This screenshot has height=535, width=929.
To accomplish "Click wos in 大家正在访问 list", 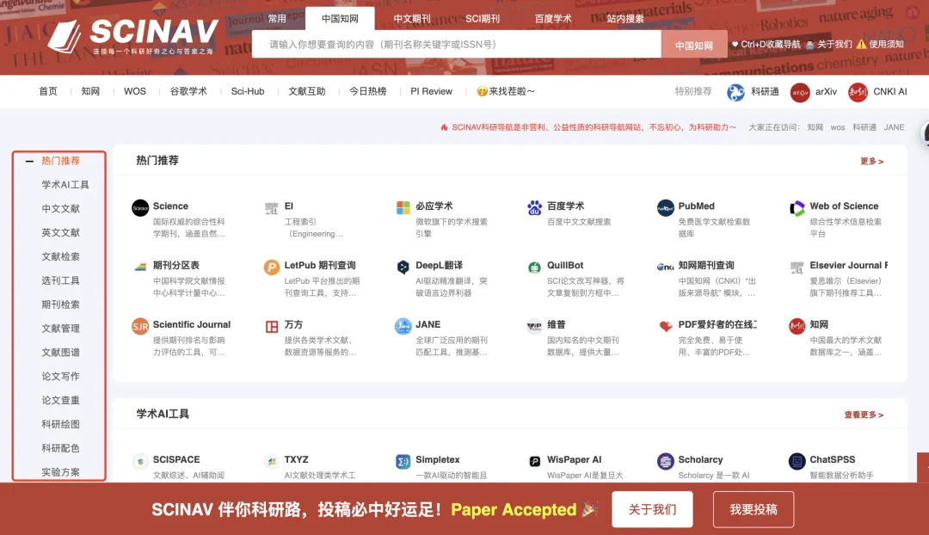I will pos(838,127).
